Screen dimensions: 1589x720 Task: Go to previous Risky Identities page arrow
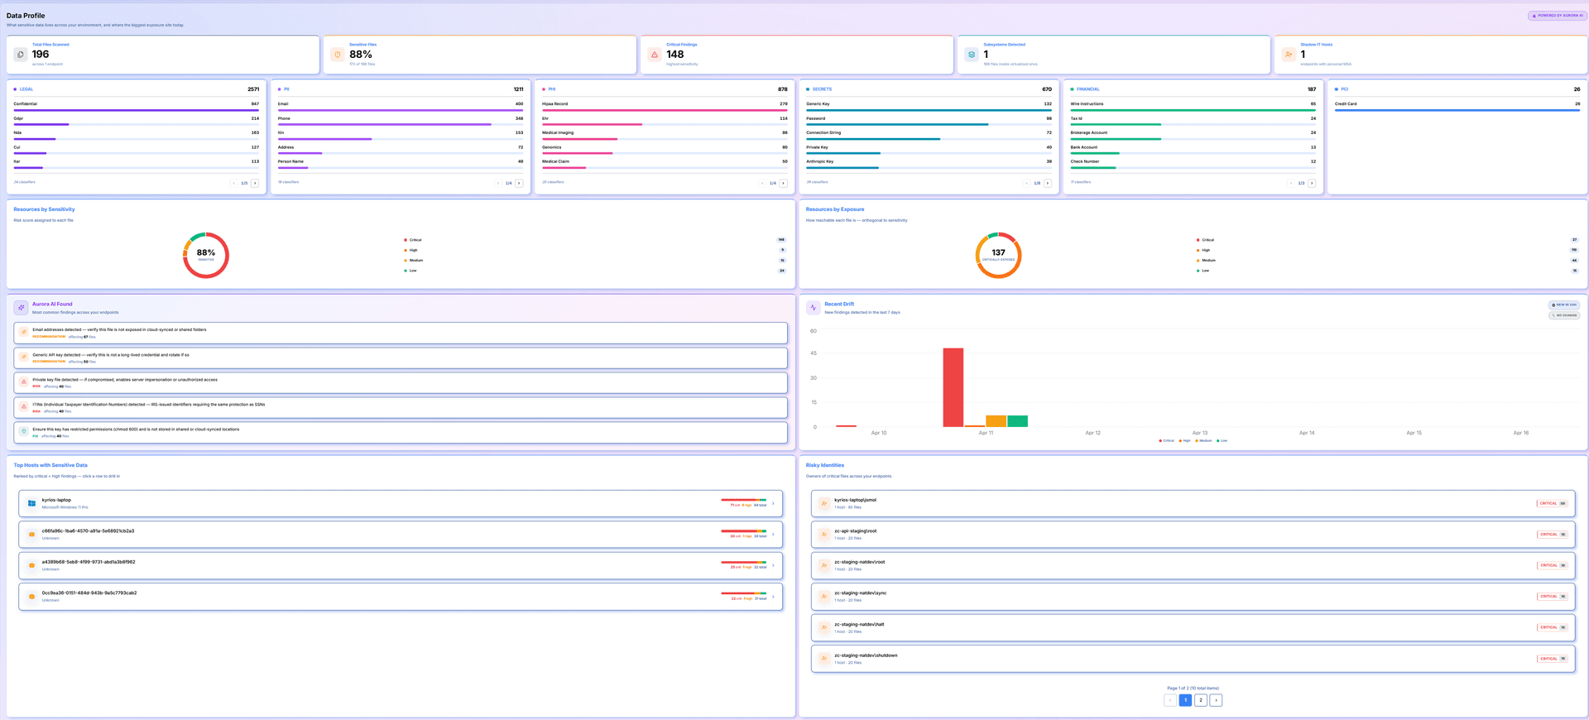click(1170, 700)
